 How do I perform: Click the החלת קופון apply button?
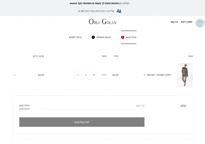(x=24, y=106)
